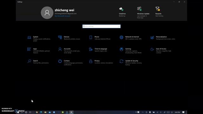The height and width of the screenshot is (114, 203).
Task: Close the Settings window
Action: coord(184,2)
